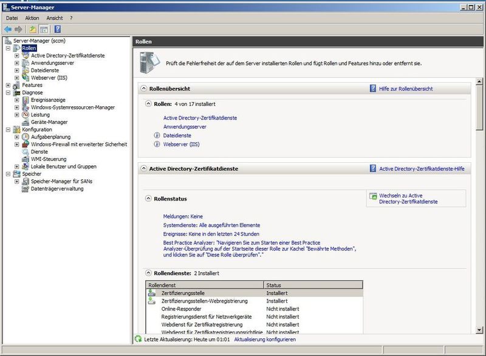Click the Lokale Benutzer und Gruppen icon
Image resolution: width=486 pixels, height=356 pixels.
tap(26, 166)
